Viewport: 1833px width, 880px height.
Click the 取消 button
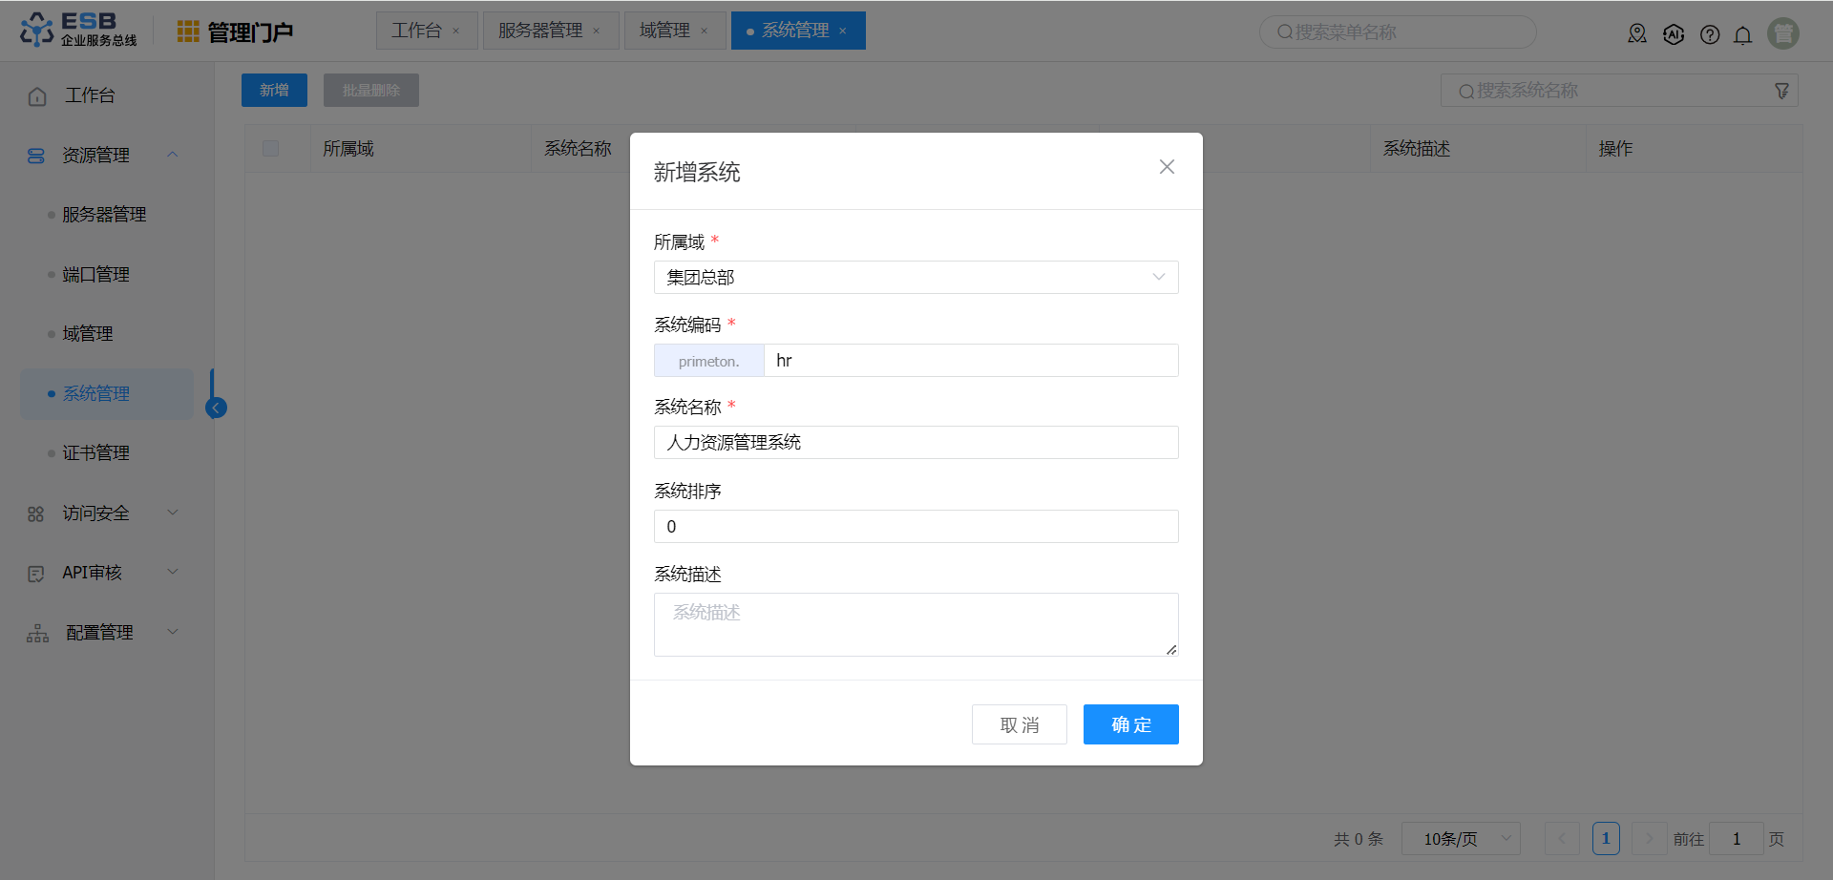tap(1019, 724)
